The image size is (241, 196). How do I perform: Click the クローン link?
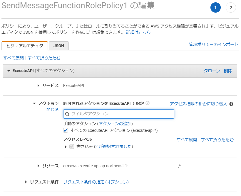[212, 71]
